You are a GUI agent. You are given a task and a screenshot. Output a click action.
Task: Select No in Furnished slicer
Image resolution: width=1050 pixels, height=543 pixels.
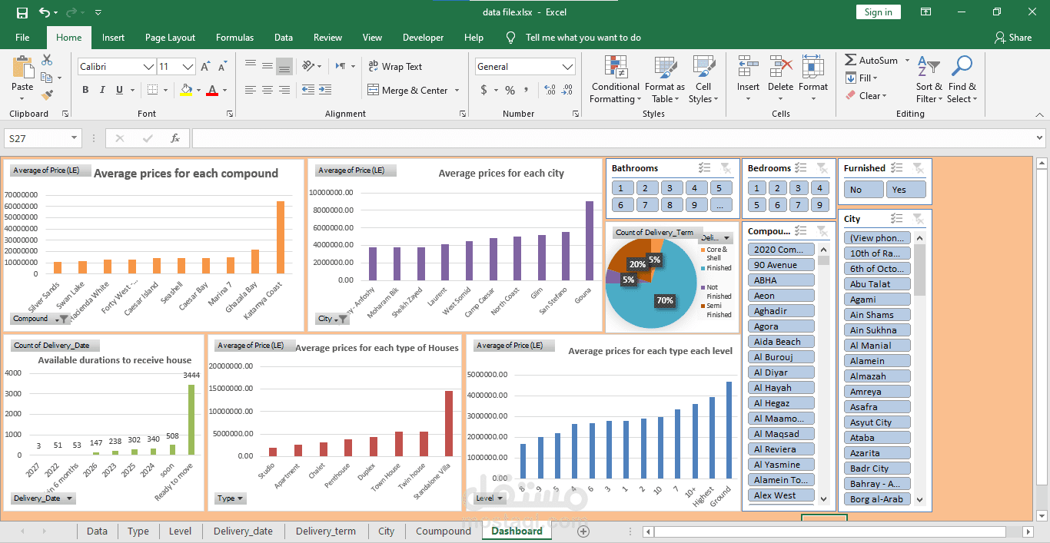pyautogui.click(x=864, y=190)
